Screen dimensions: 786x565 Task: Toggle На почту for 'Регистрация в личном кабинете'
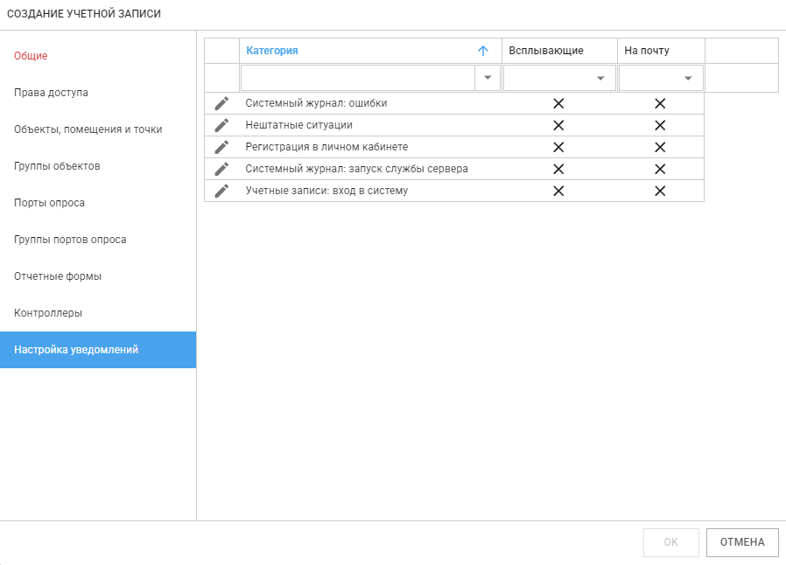[x=660, y=147]
